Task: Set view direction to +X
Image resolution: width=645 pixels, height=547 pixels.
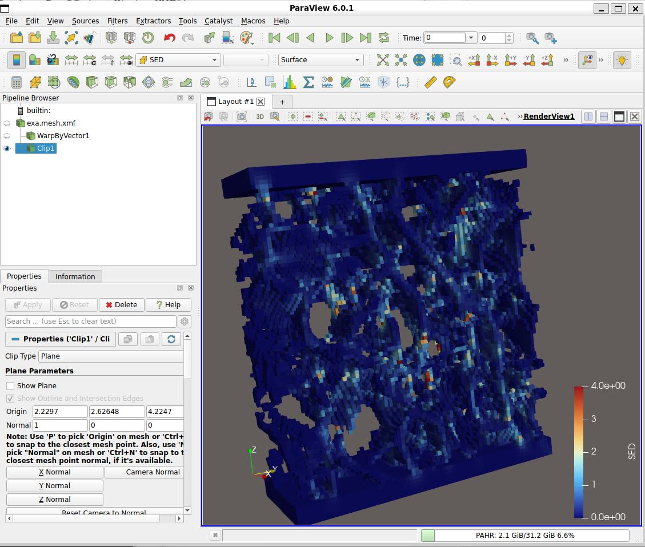Action: 474,60
